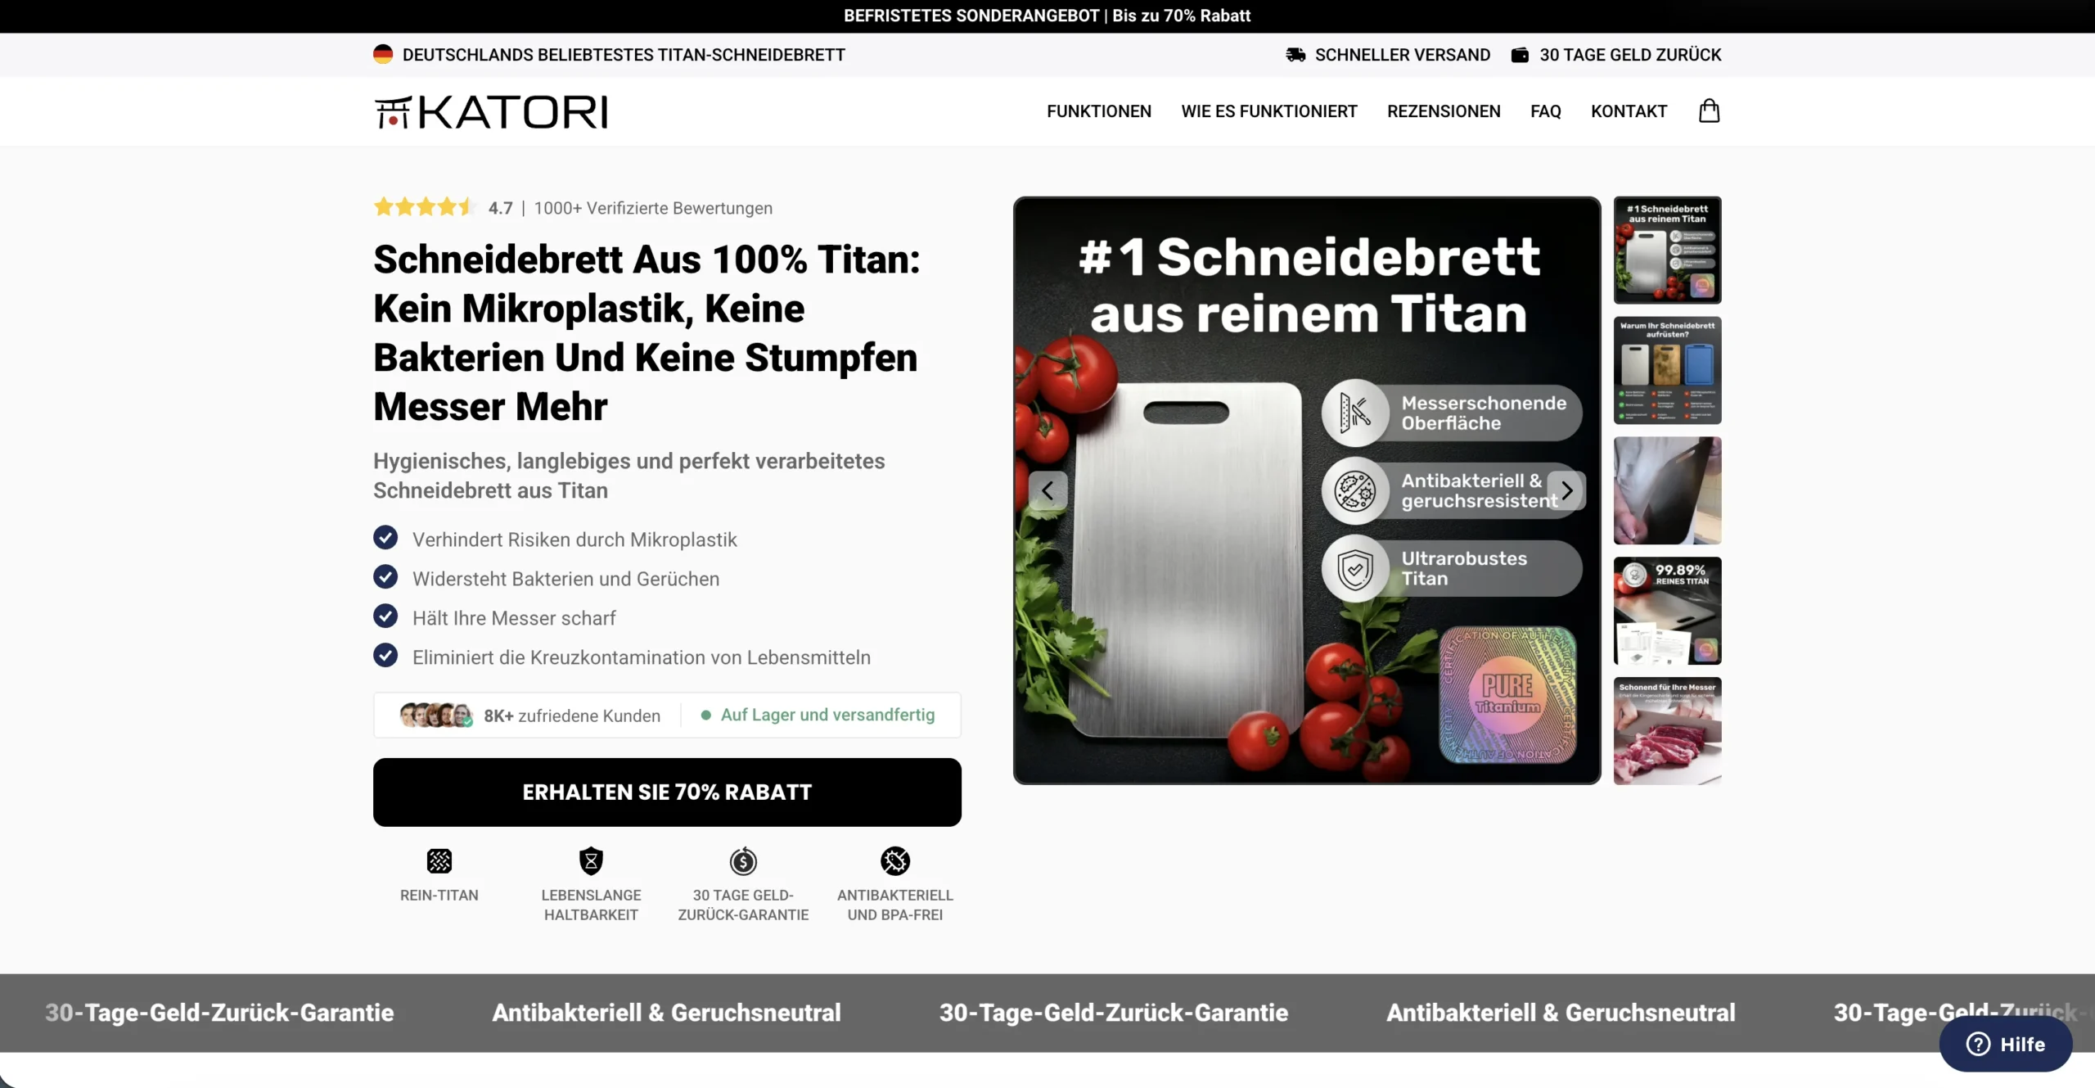
Task: Click 'Antibakteriell & geruchsresistent' in product image
Action: 1479,490
